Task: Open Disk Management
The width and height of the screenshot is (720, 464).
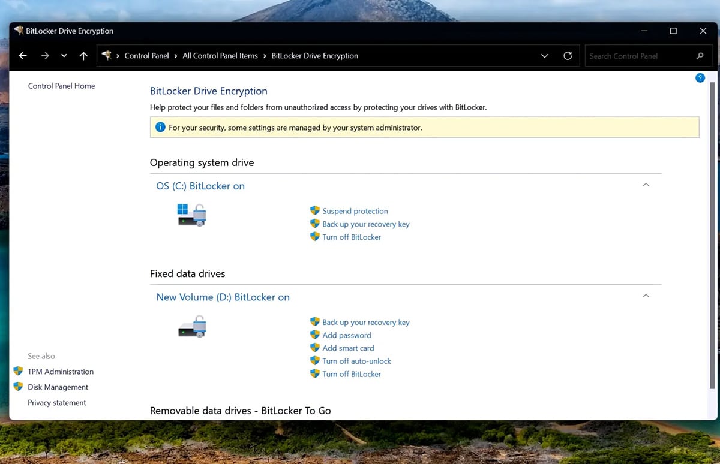Action: click(x=58, y=387)
